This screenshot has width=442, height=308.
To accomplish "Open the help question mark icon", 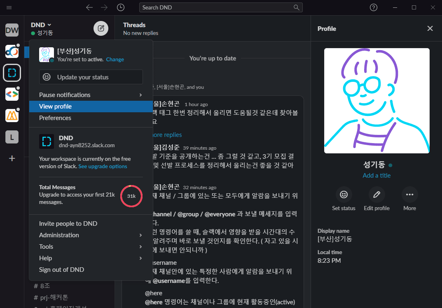I will 374,7.
